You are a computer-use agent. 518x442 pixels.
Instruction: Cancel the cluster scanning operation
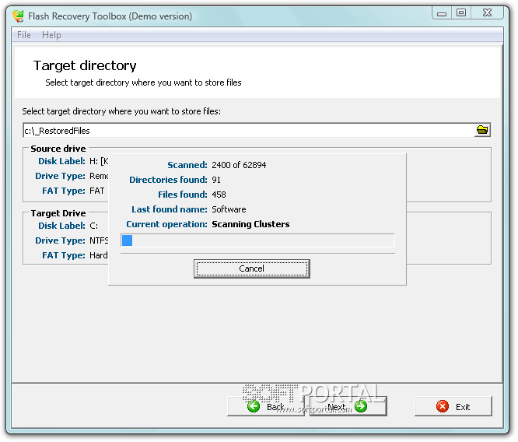252,268
